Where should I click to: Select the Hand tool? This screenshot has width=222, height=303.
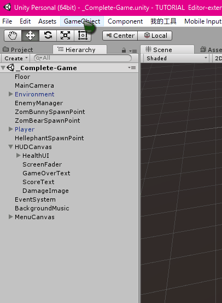(x=13, y=36)
